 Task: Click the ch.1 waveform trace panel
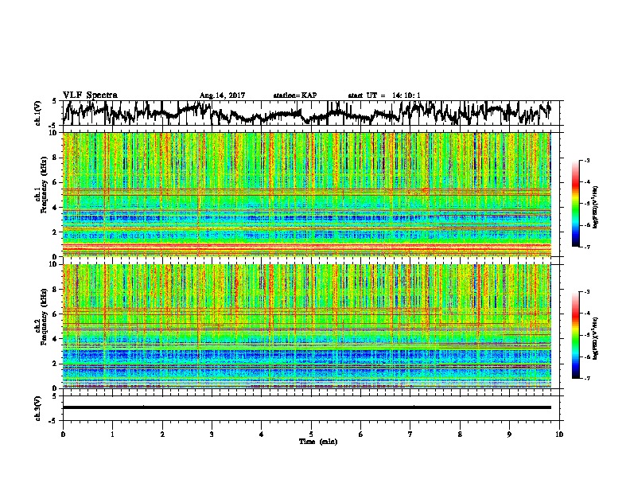coord(313,113)
